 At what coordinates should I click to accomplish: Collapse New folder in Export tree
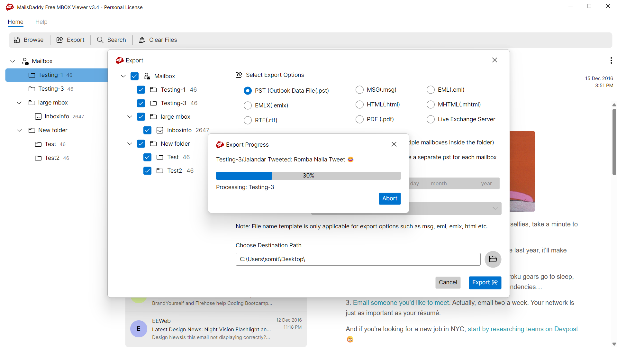(x=130, y=144)
